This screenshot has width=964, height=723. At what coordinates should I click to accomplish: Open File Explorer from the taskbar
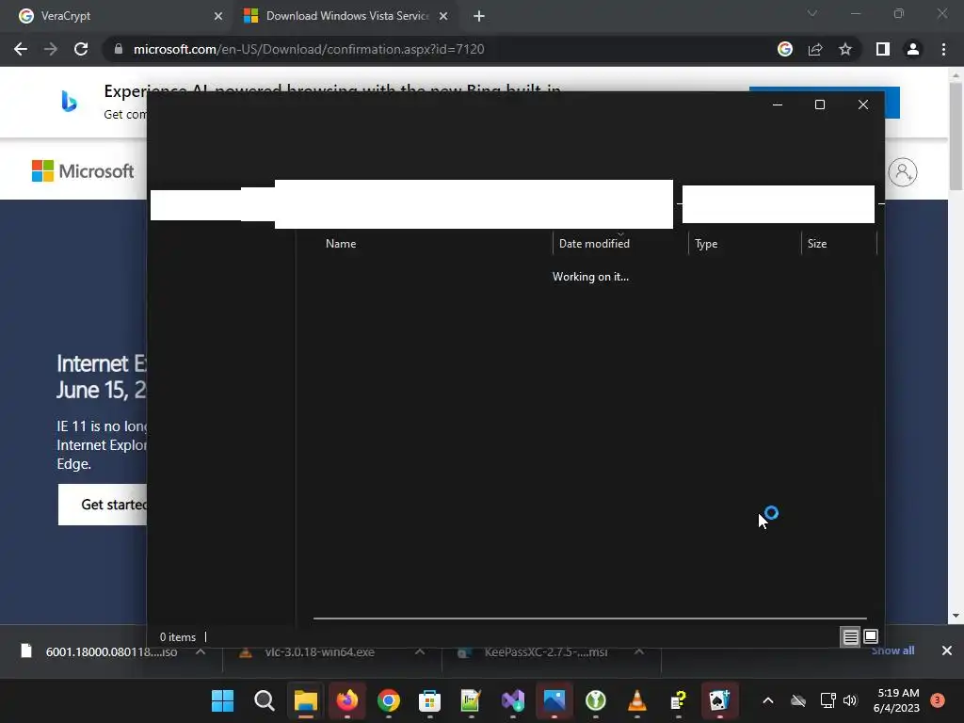pos(306,700)
